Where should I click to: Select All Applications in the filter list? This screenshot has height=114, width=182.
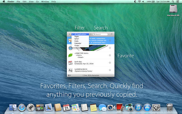[80, 34]
